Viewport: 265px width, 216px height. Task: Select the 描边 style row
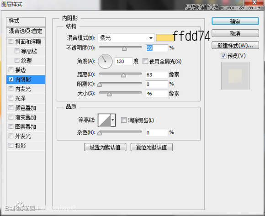26,70
